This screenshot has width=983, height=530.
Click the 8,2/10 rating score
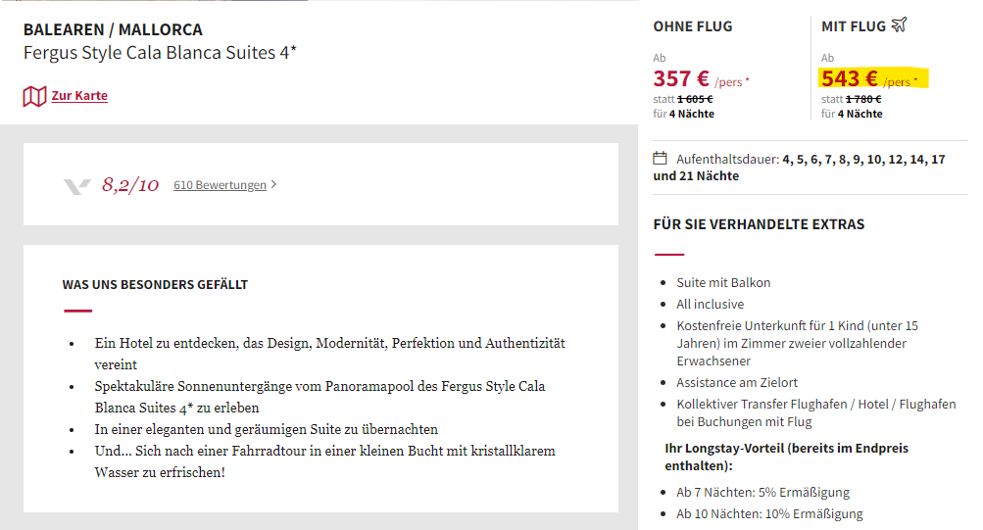tap(130, 185)
